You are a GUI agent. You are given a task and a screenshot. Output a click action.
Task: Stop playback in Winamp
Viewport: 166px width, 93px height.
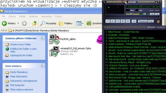(x=123, y=21)
